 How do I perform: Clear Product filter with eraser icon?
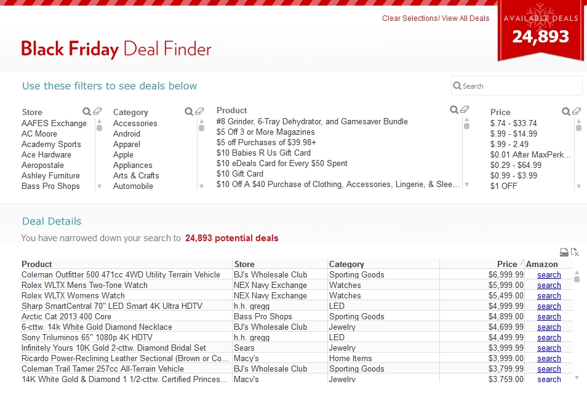[465, 110]
